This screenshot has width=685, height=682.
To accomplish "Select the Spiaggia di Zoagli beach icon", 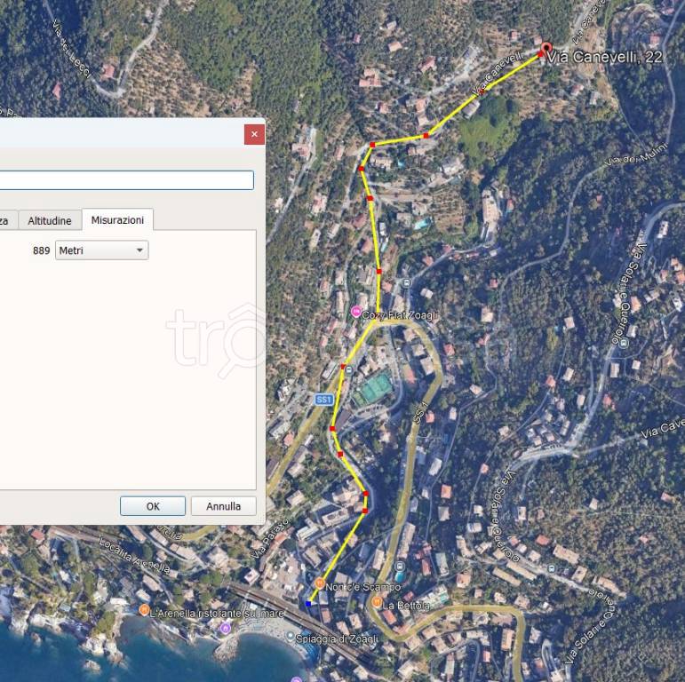I will click(x=291, y=636).
